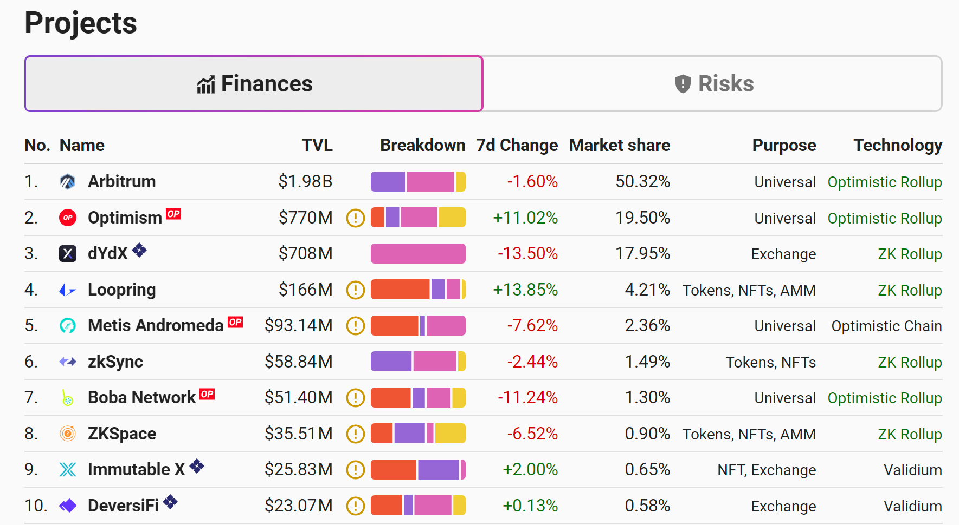959x525 pixels.
Task: Click the TVL column header
Action: click(317, 145)
